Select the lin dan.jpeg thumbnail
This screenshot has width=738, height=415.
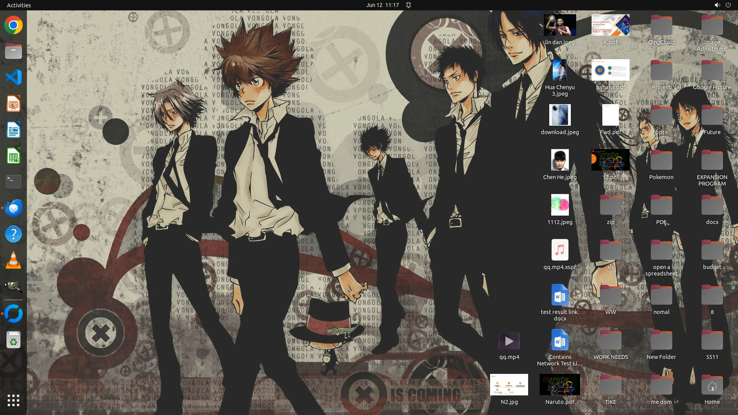(x=560, y=25)
